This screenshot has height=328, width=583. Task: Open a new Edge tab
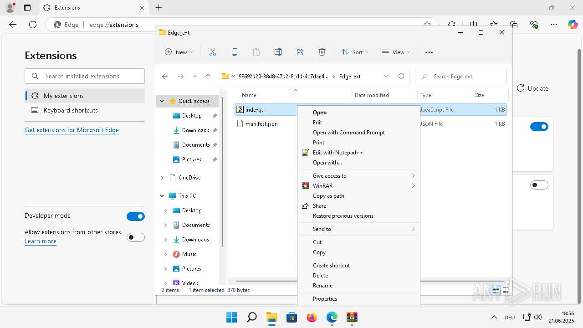(159, 7)
